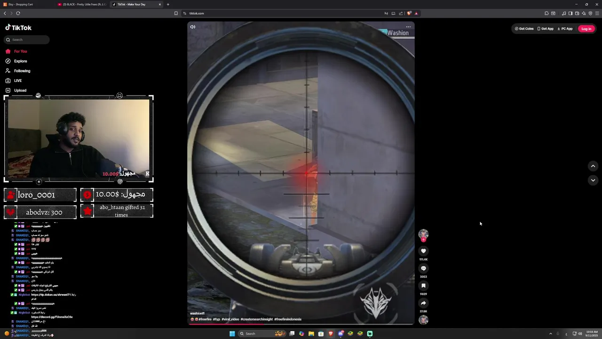The image size is (602, 339).
Task: Open the discord.gg link in chat
Action: click(x=52, y=317)
